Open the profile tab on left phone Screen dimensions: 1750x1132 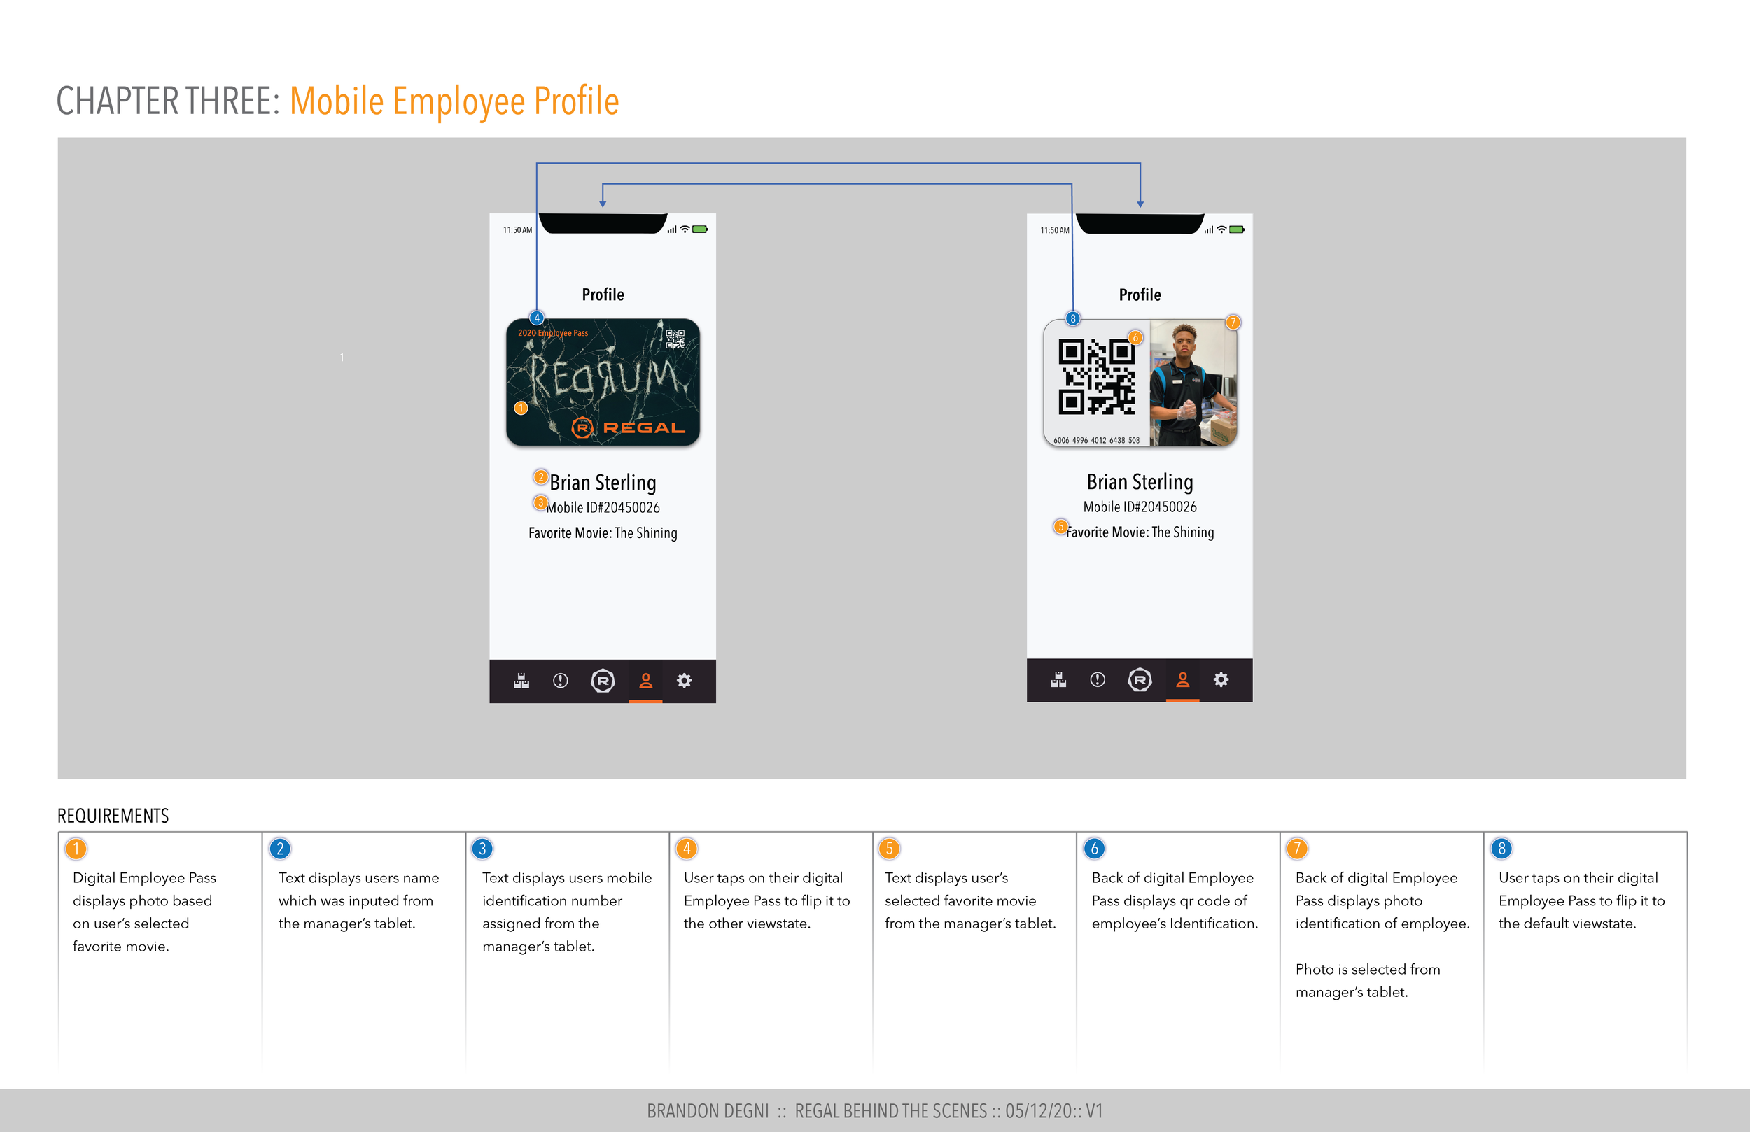point(645,681)
